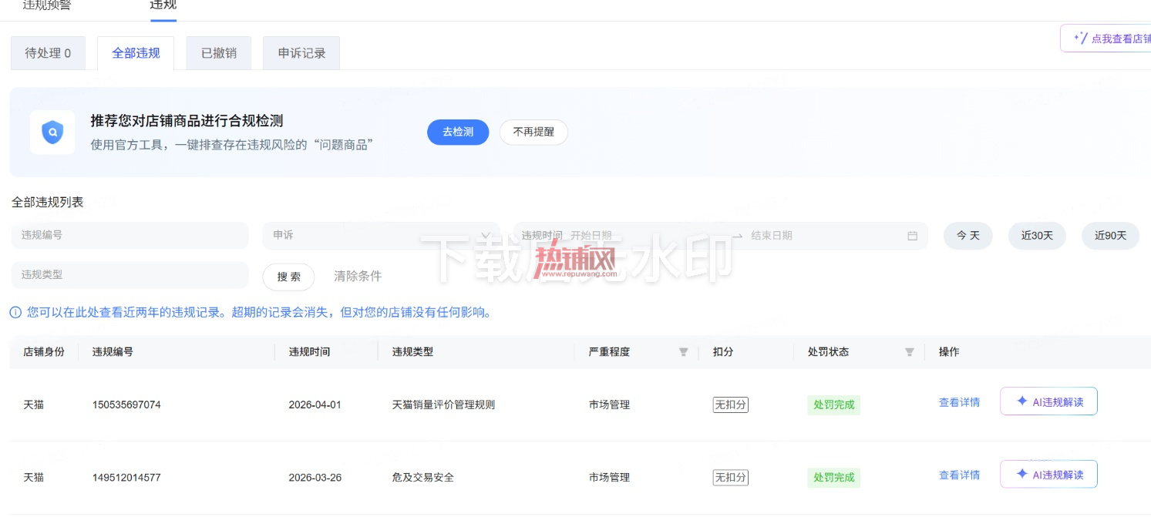Click sparkle icon on first AI违规解读 button
1151x517 pixels.
point(1021,401)
